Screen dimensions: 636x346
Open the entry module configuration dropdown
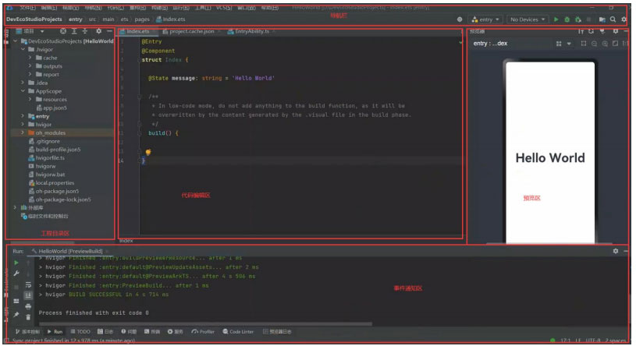[486, 19]
